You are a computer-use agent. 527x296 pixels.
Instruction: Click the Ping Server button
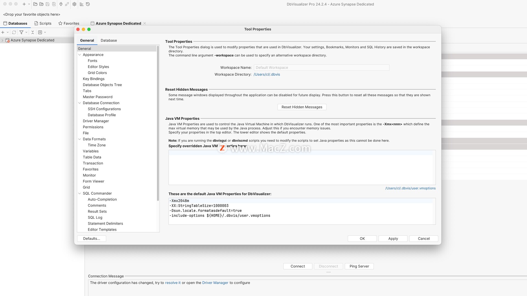(x=359, y=266)
